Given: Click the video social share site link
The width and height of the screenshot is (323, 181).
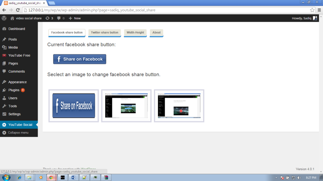Looking at the screenshot, I should click(29, 18).
